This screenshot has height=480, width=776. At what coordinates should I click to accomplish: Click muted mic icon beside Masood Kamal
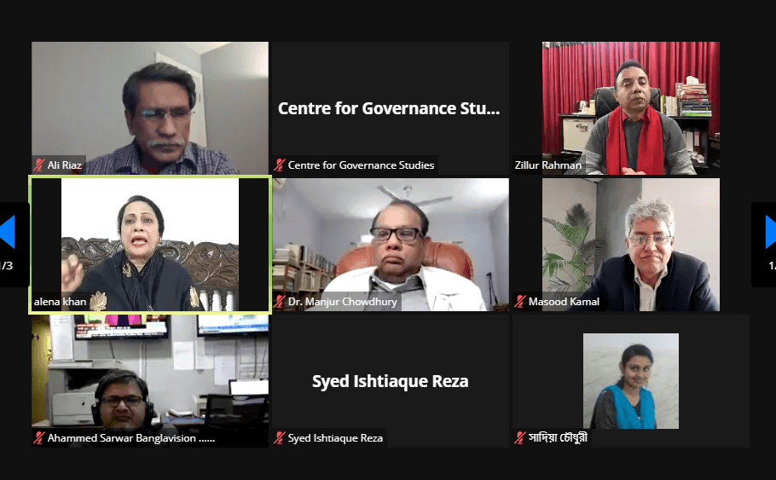(x=520, y=301)
